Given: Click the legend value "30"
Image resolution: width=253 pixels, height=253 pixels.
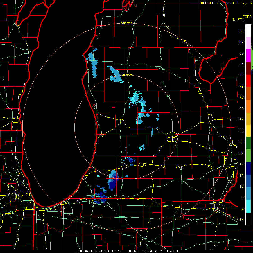Looking at the screenshot, I should (241, 131).
